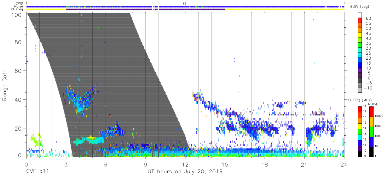Image resolution: width=387 pixels, height=178 pixels.
Task: Click the 'UT hours on July 20, 2019' axis title
Action: [x=185, y=171]
